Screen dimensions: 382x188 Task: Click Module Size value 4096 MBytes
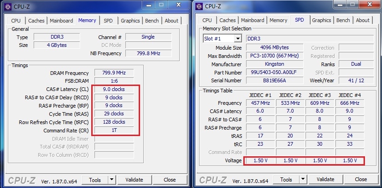[x=275, y=48]
